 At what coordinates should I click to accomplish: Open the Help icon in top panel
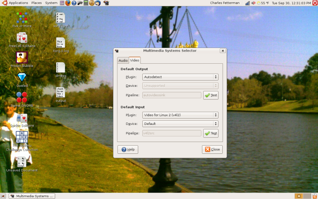pyautogui.click(x=74, y=3)
